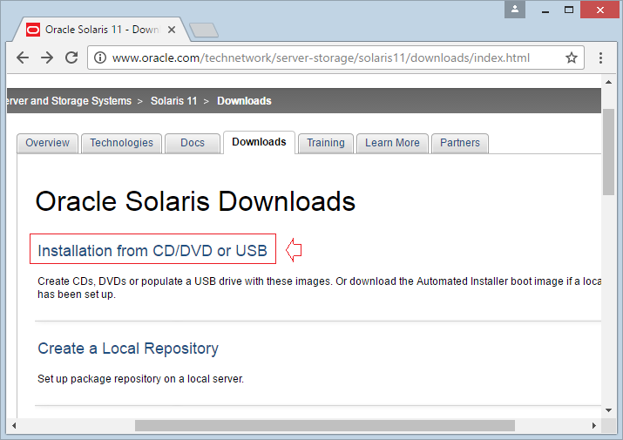Click the vertical scrollbar thumb
Viewport: 623px width, 440px height.
(x=608, y=152)
